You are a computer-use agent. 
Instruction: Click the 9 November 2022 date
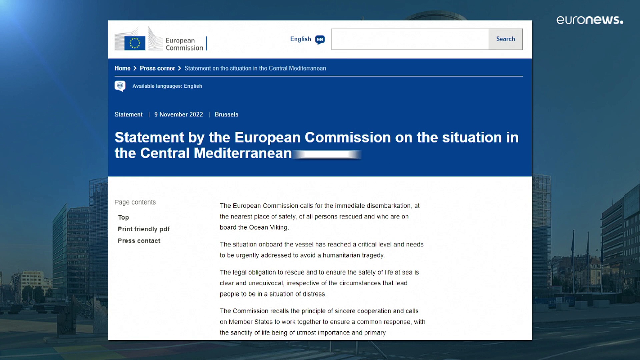[178, 114]
